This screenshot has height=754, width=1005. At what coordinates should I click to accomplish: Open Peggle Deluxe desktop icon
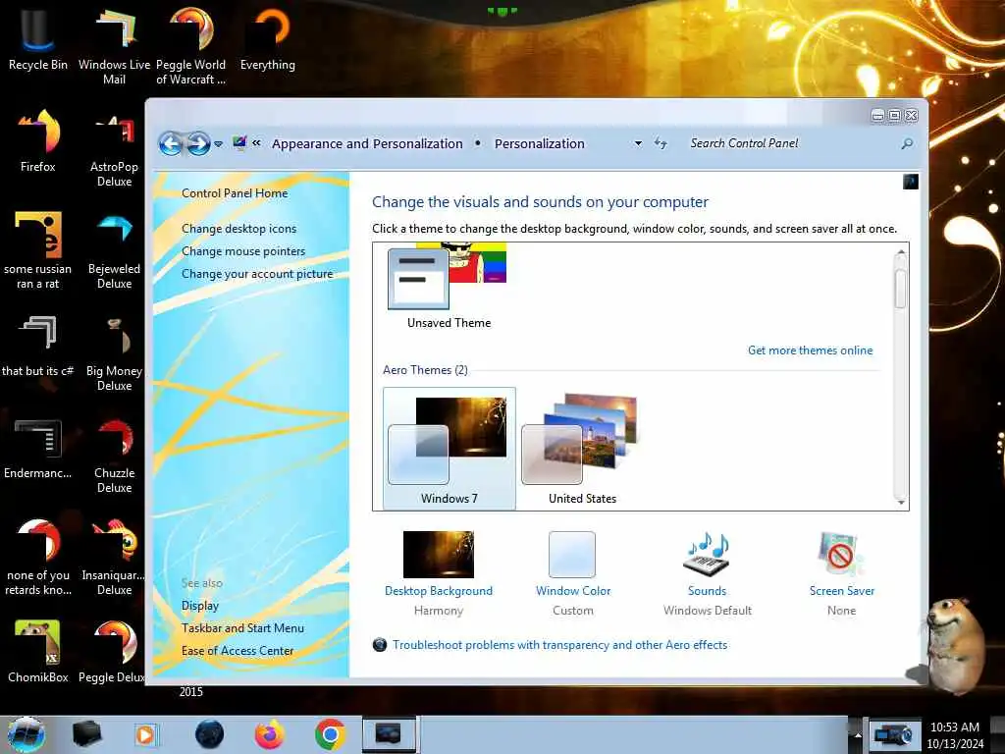[x=113, y=651]
